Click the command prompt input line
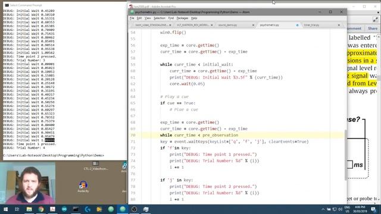The height and width of the screenshot is (214, 381). (54, 156)
